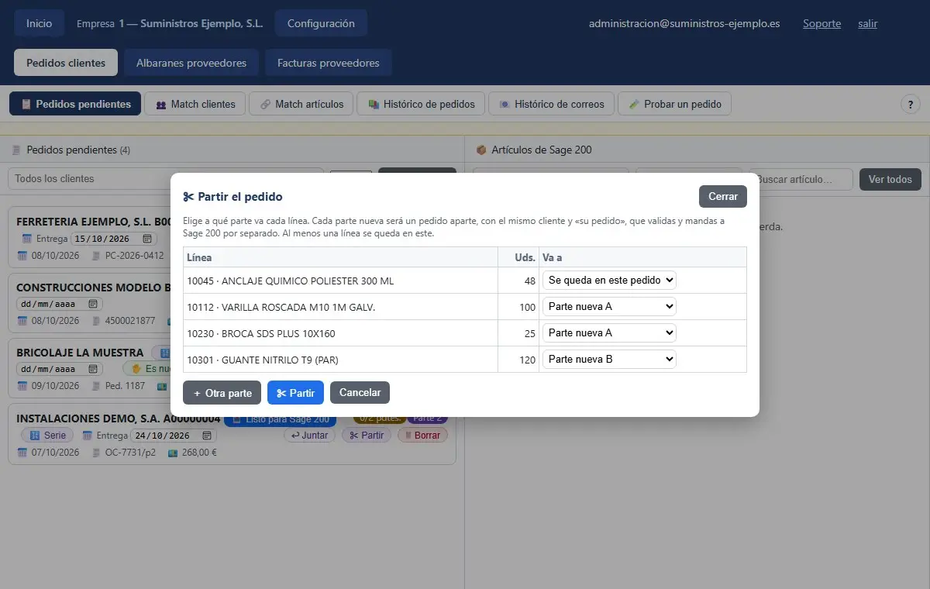Cancel the split order dialog
Screen dimensions: 930x589
360,392
